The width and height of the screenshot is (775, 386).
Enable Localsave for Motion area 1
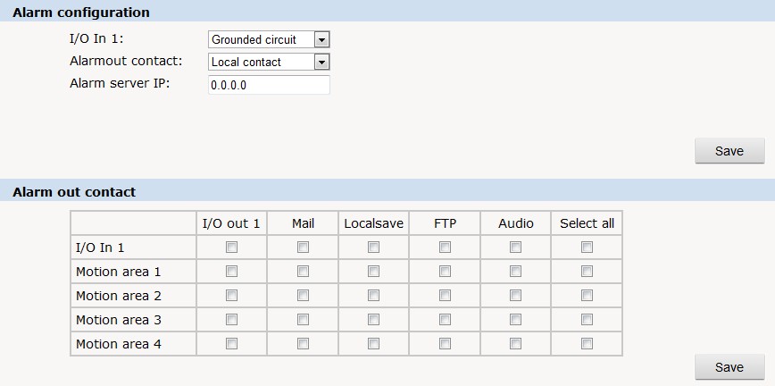[373, 272]
